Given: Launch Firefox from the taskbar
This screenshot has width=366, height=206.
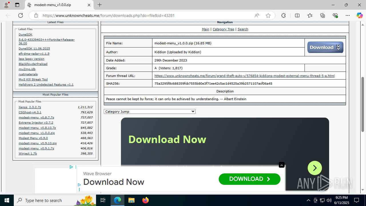Looking at the screenshot, I should pos(145,200).
